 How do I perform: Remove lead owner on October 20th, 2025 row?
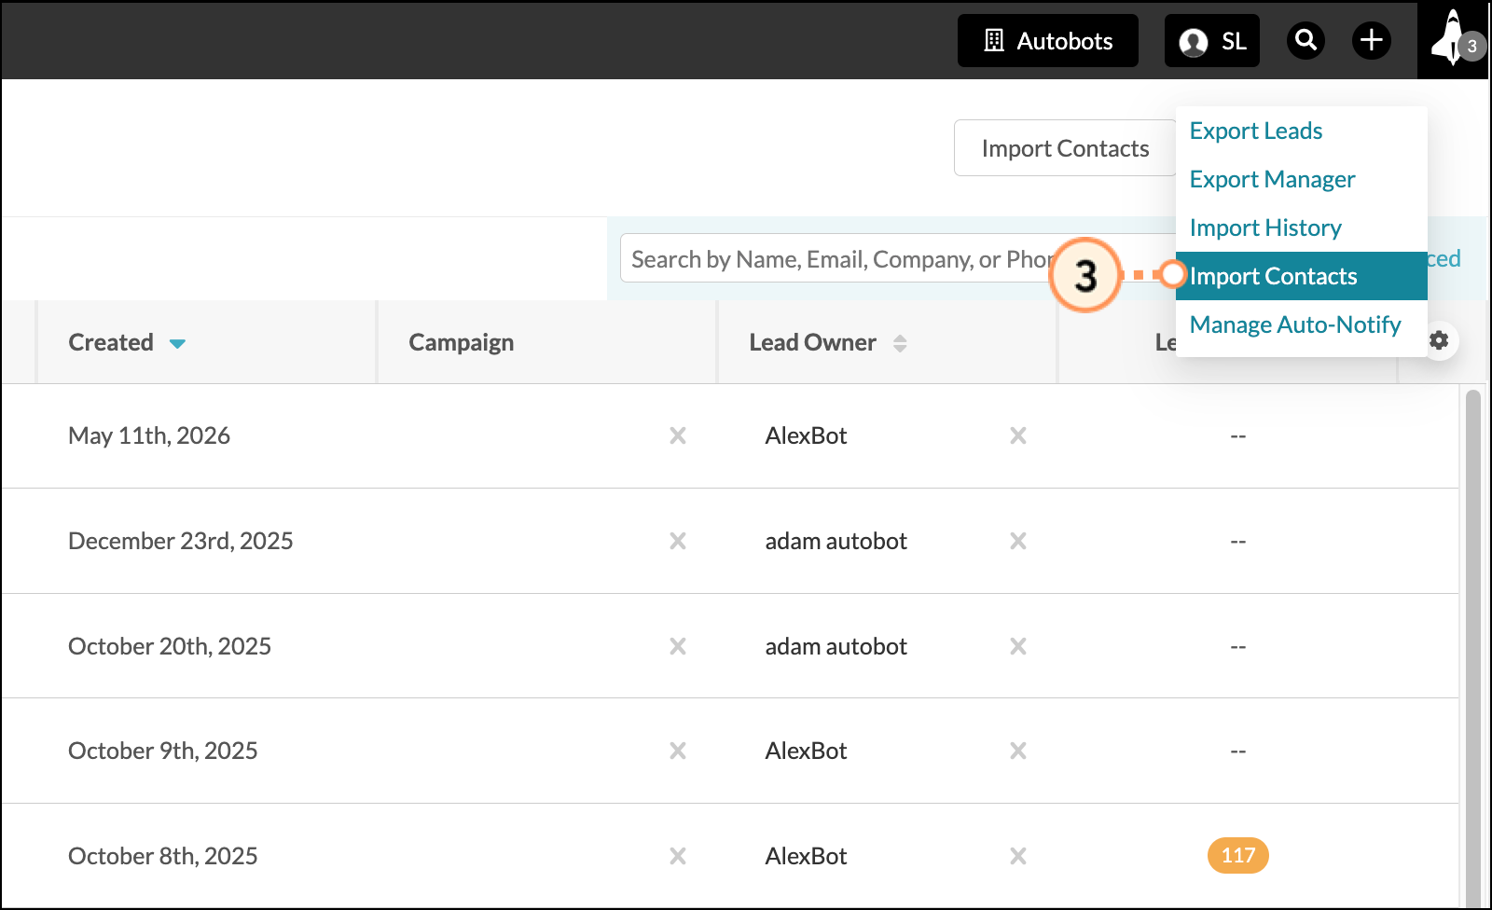pos(1018,646)
